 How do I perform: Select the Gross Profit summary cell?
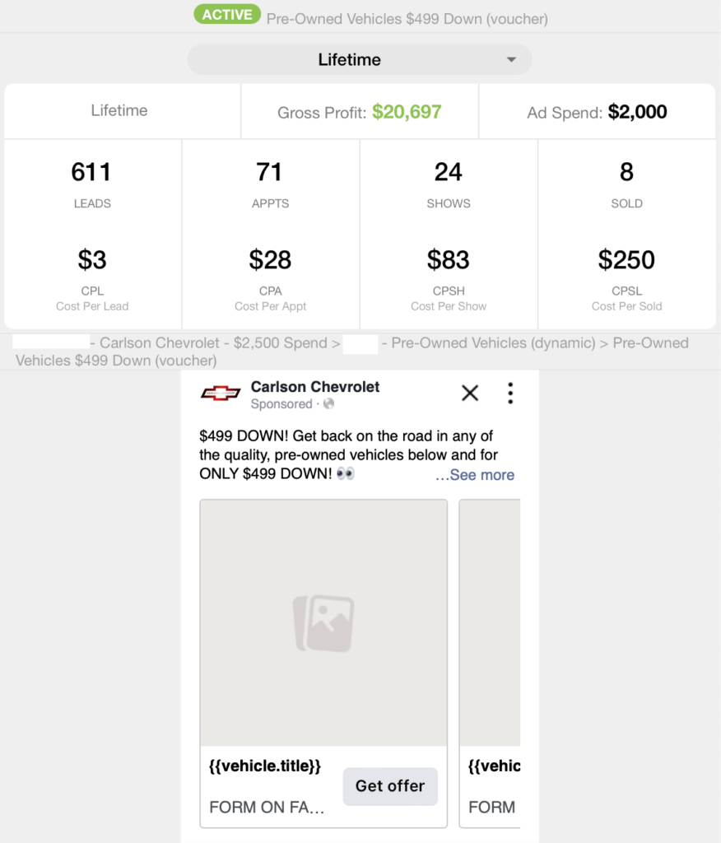[x=360, y=112]
